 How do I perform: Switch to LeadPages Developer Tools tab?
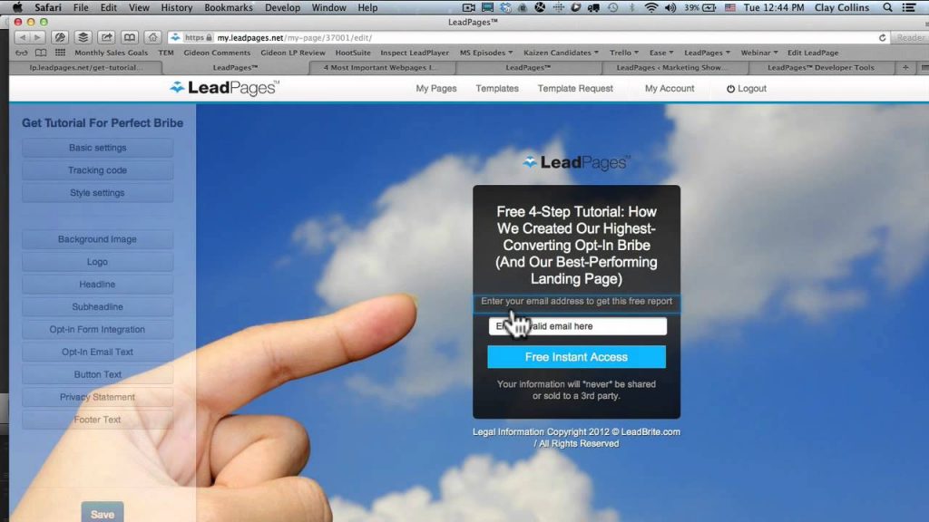click(x=820, y=67)
